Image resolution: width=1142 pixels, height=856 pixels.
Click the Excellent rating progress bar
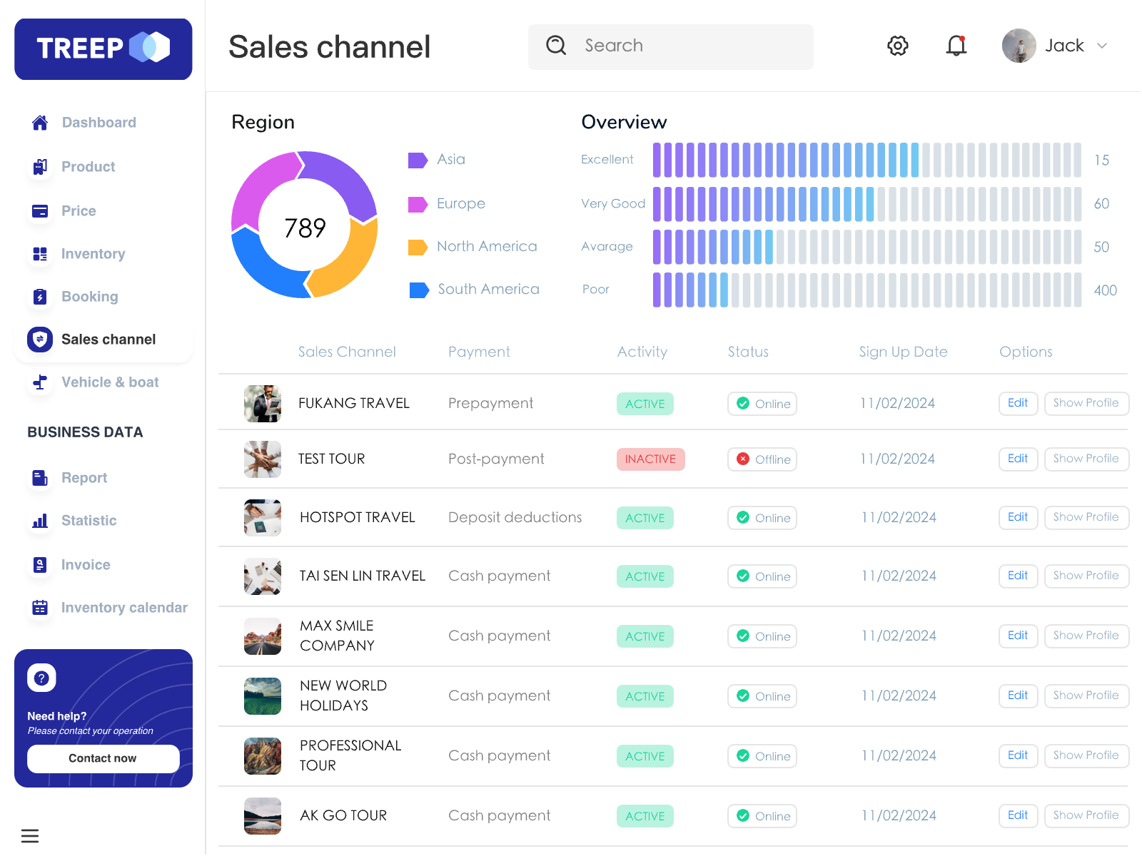[x=867, y=160]
